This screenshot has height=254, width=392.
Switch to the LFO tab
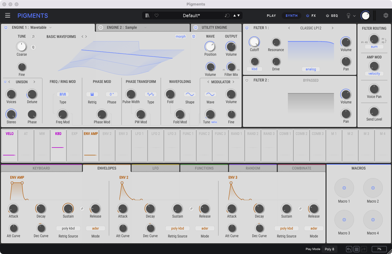click(x=155, y=168)
